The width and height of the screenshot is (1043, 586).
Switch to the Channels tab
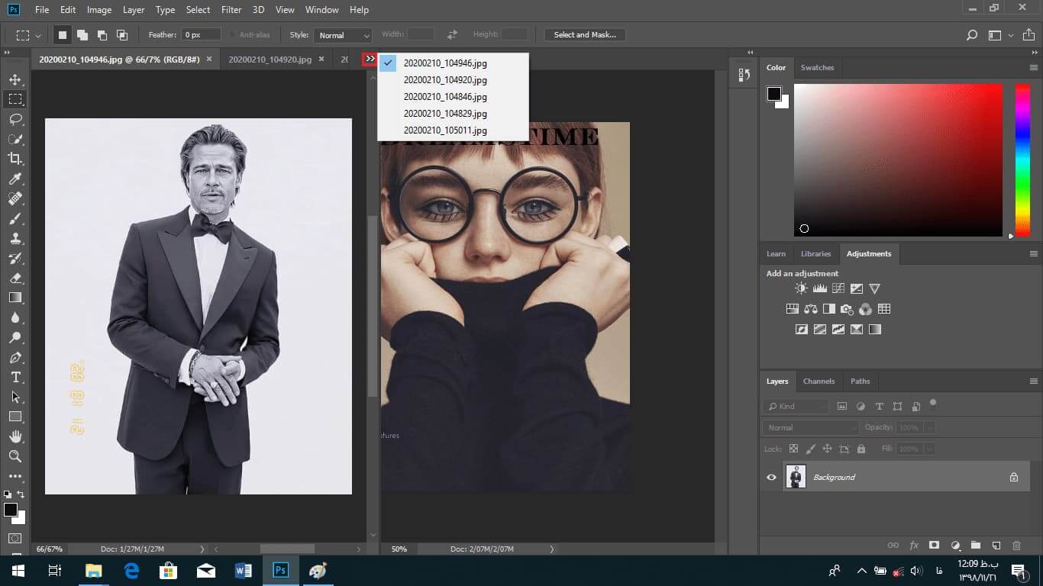[x=819, y=381]
